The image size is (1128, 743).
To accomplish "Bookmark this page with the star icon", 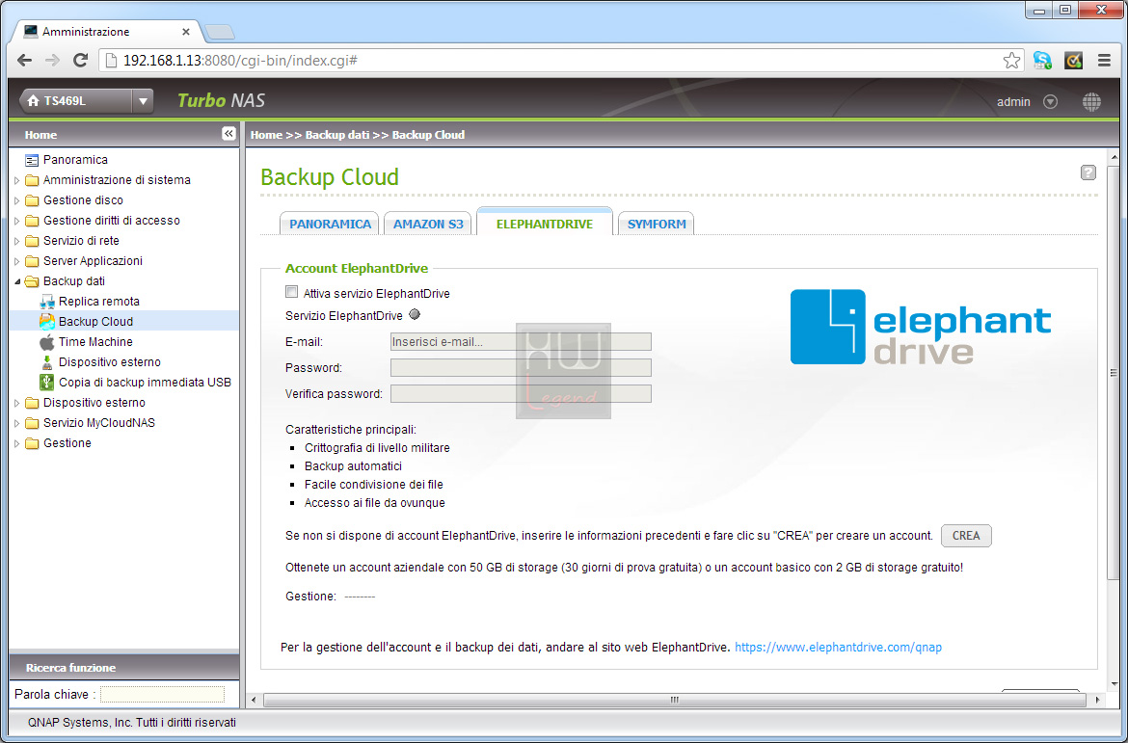I will point(1011,61).
